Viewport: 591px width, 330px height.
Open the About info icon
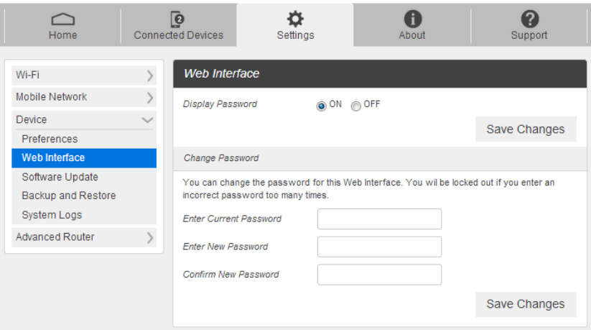412,19
